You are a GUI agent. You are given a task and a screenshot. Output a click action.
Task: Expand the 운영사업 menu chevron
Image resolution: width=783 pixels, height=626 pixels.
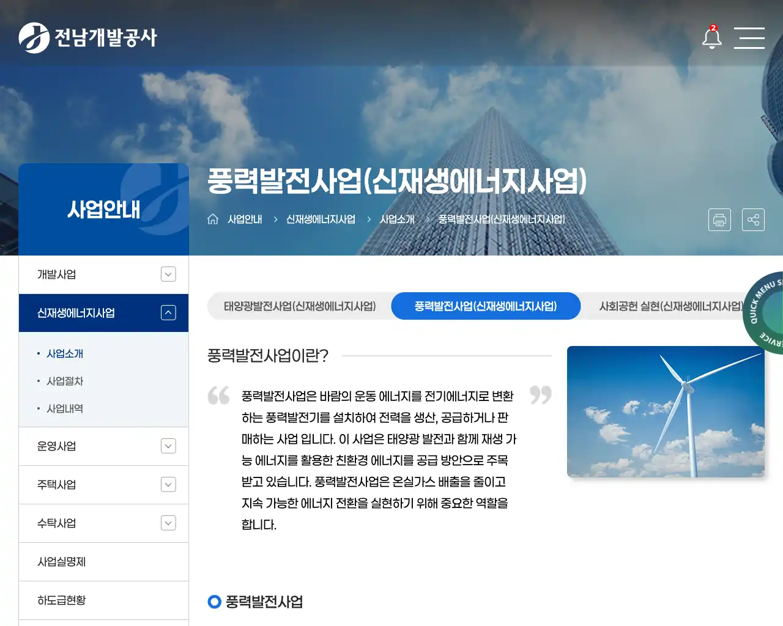click(x=168, y=446)
